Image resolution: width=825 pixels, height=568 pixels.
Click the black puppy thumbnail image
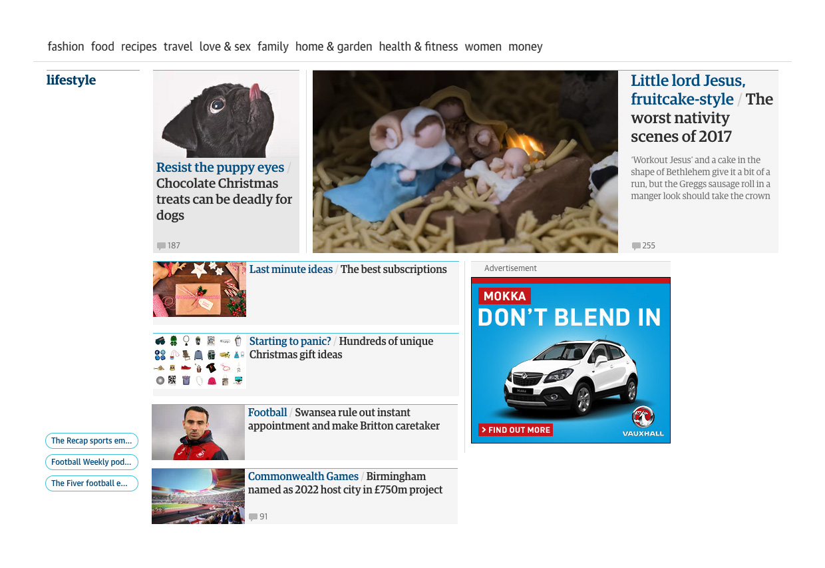[x=226, y=114]
